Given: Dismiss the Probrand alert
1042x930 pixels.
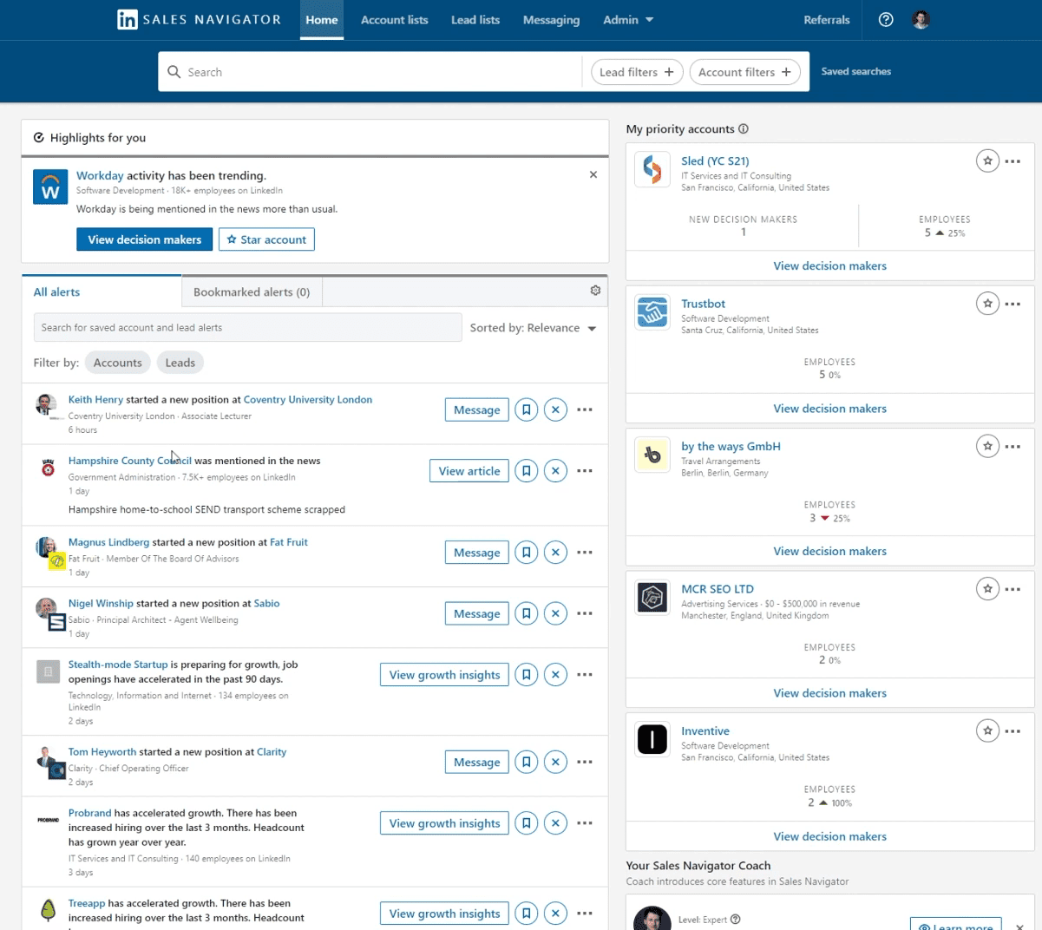Looking at the screenshot, I should click(555, 823).
